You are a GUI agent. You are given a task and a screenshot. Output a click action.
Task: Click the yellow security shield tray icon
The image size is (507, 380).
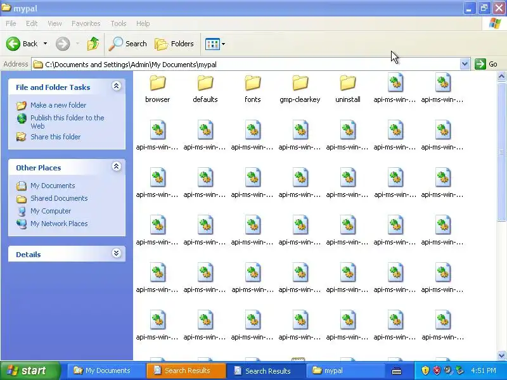[x=425, y=370]
